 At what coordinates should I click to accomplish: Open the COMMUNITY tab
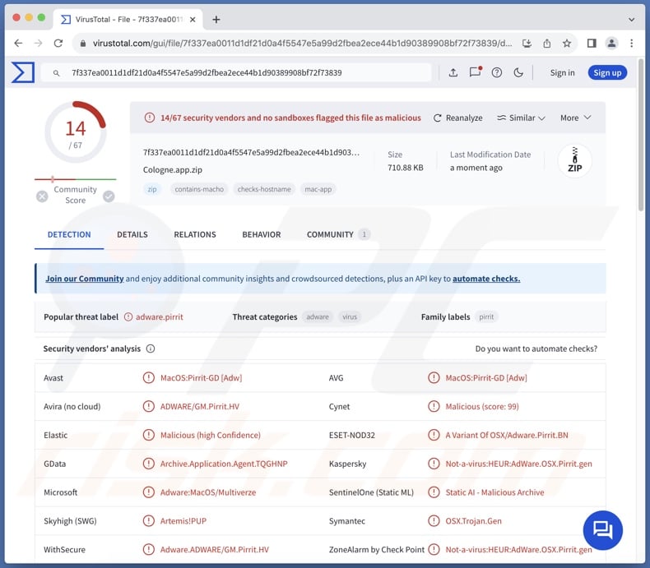(338, 234)
